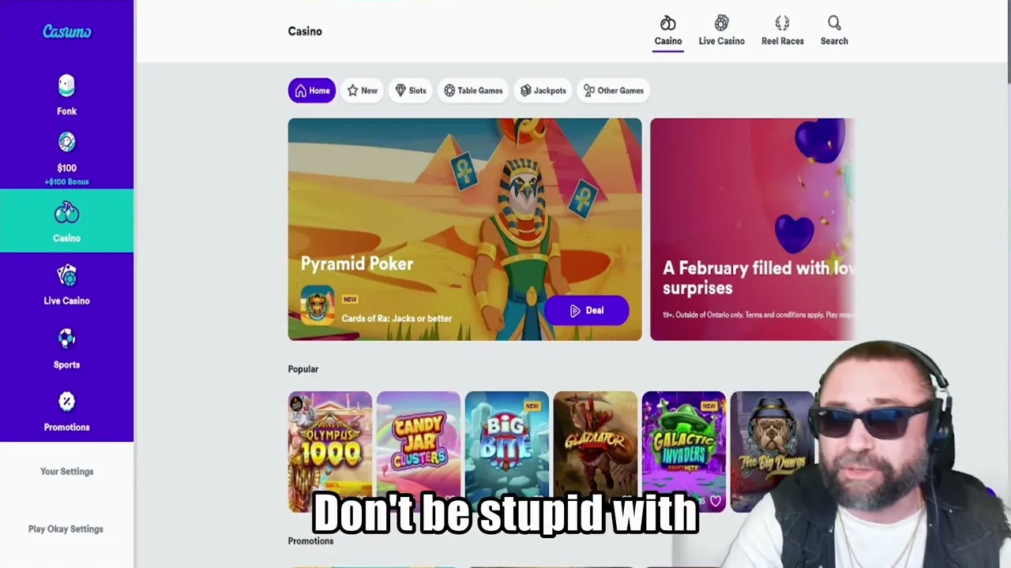This screenshot has height=568, width=1011.
Task: Open the Sports soccer ball icon
Action: tap(66, 338)
